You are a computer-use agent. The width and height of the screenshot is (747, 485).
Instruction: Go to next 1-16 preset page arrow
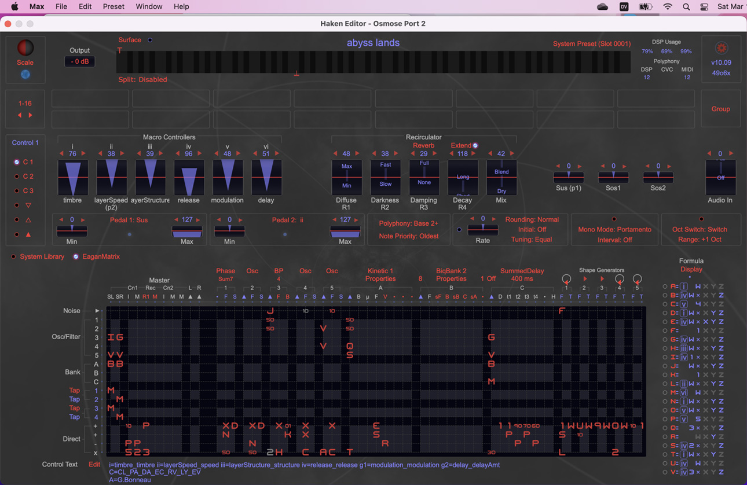[x=31, y=115]
